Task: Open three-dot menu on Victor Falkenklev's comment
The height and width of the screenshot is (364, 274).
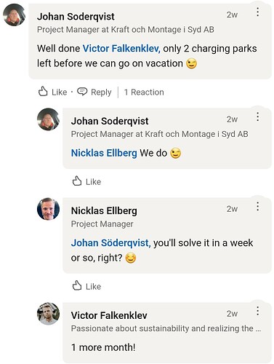Action: (x=257, y=311)
